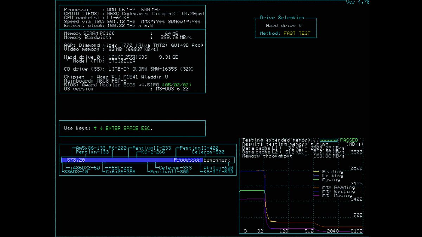422x237 pixels.
Task: Click the ENTER key hint
Action: (x=113, y=129)
